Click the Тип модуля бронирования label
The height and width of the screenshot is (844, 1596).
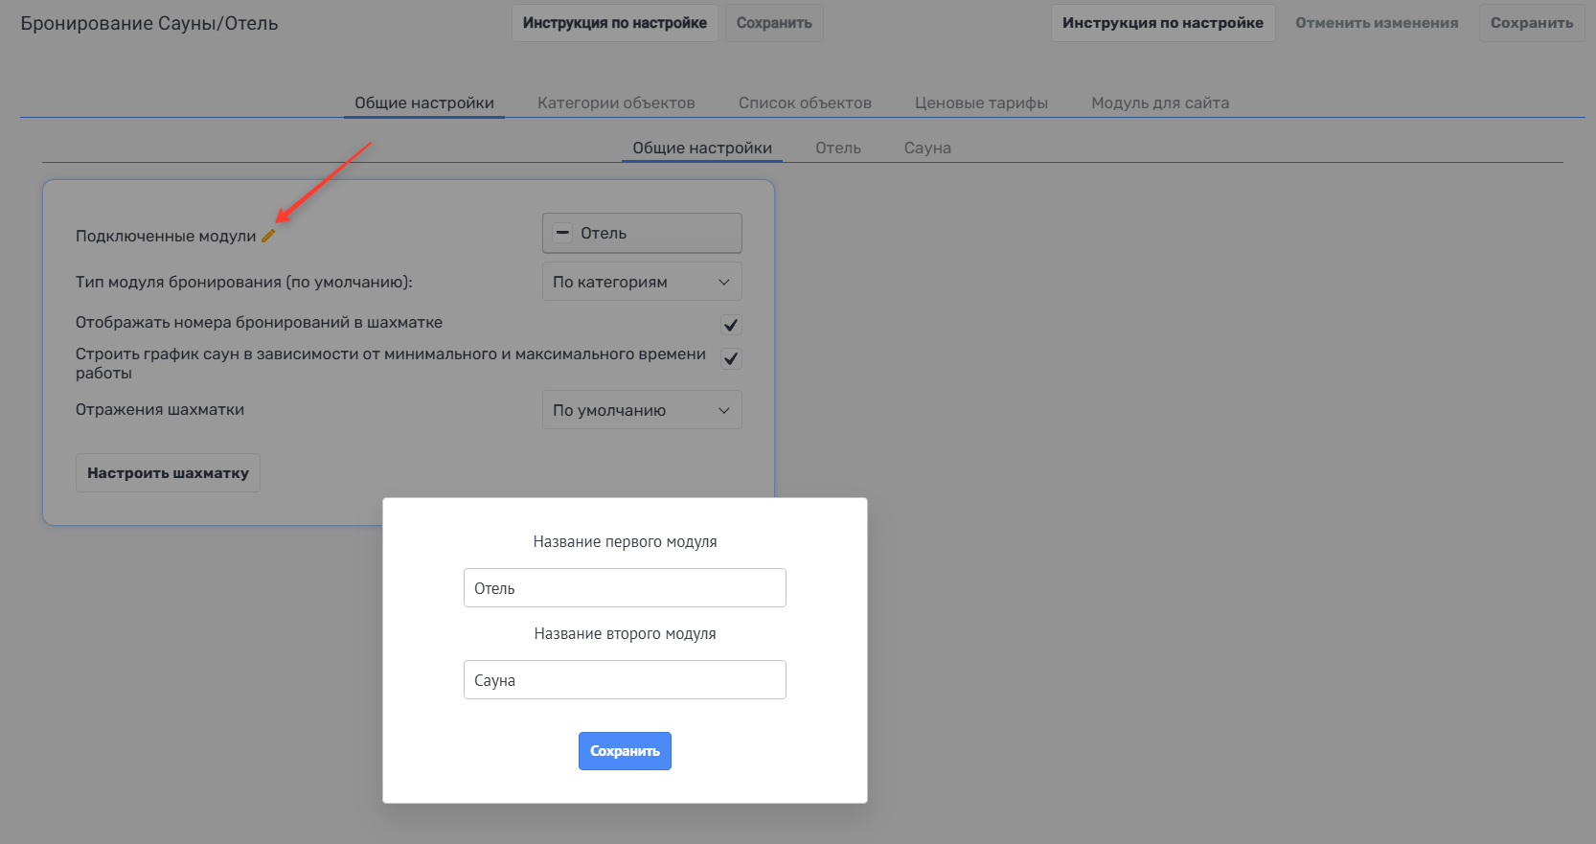tap(244, 283)
